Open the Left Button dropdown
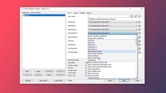The image size is (166, 93). [x=113, y=22]
